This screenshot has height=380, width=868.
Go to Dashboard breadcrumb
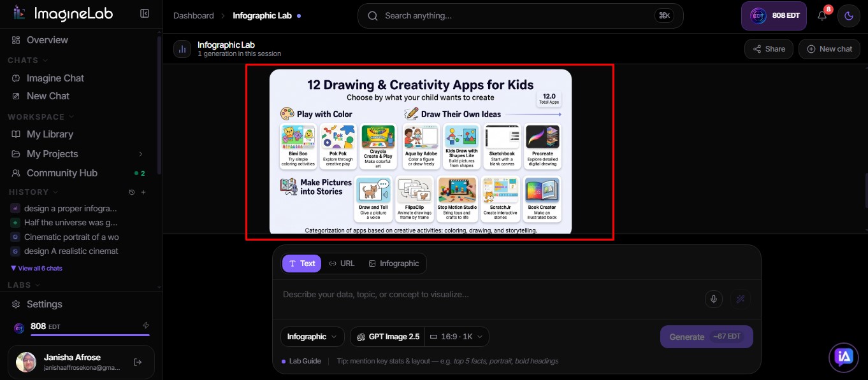(194, 16)
